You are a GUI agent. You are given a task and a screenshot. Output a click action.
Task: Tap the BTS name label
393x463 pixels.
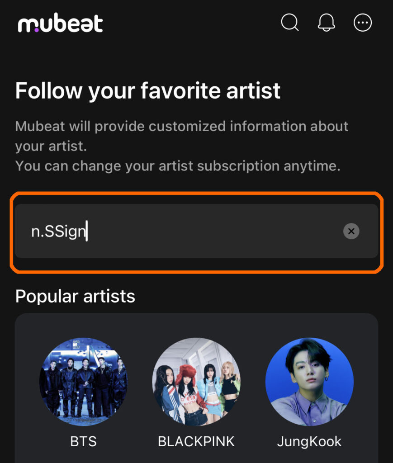coord(84,441)
